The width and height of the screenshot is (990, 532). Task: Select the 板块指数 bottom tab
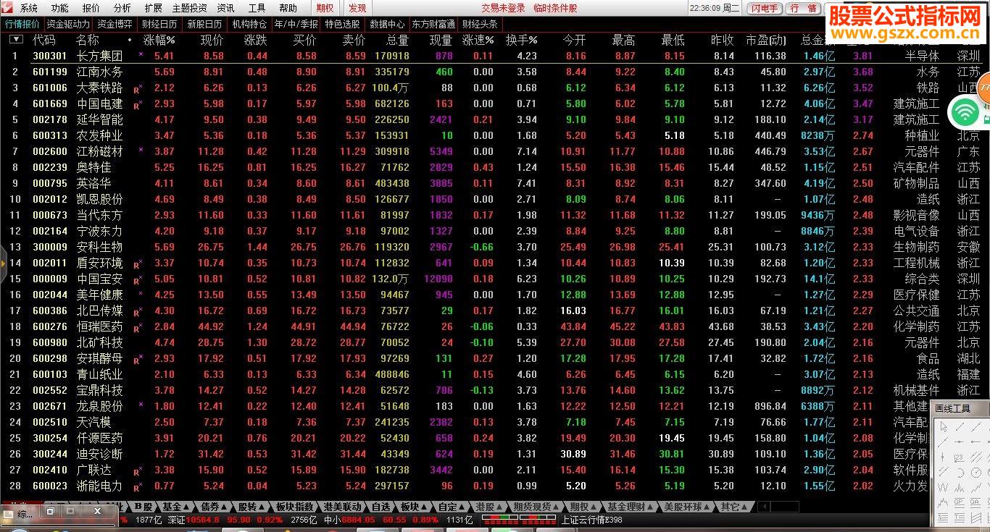point(294,507)
